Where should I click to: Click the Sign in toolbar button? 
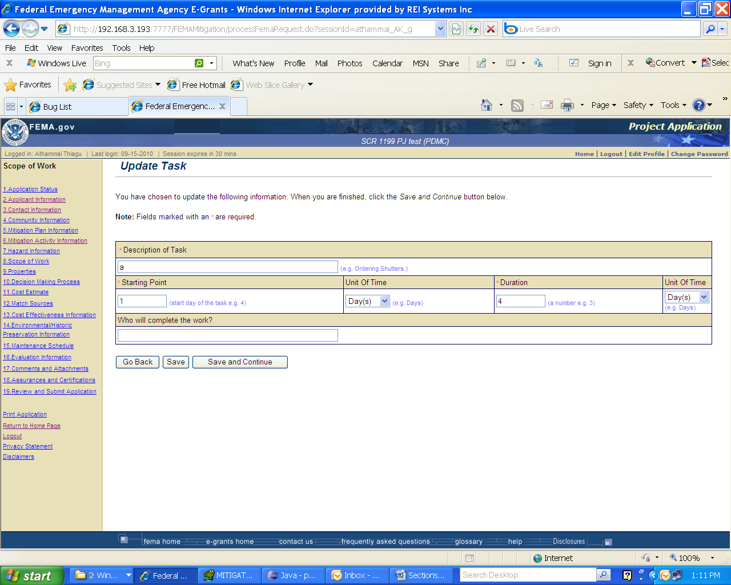[x=600, y=63]
